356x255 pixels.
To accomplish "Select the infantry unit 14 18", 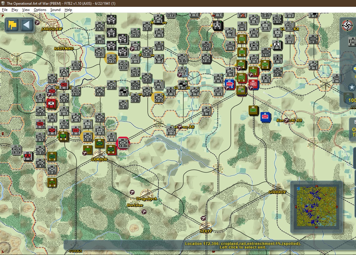I will (x=206, y=45).
